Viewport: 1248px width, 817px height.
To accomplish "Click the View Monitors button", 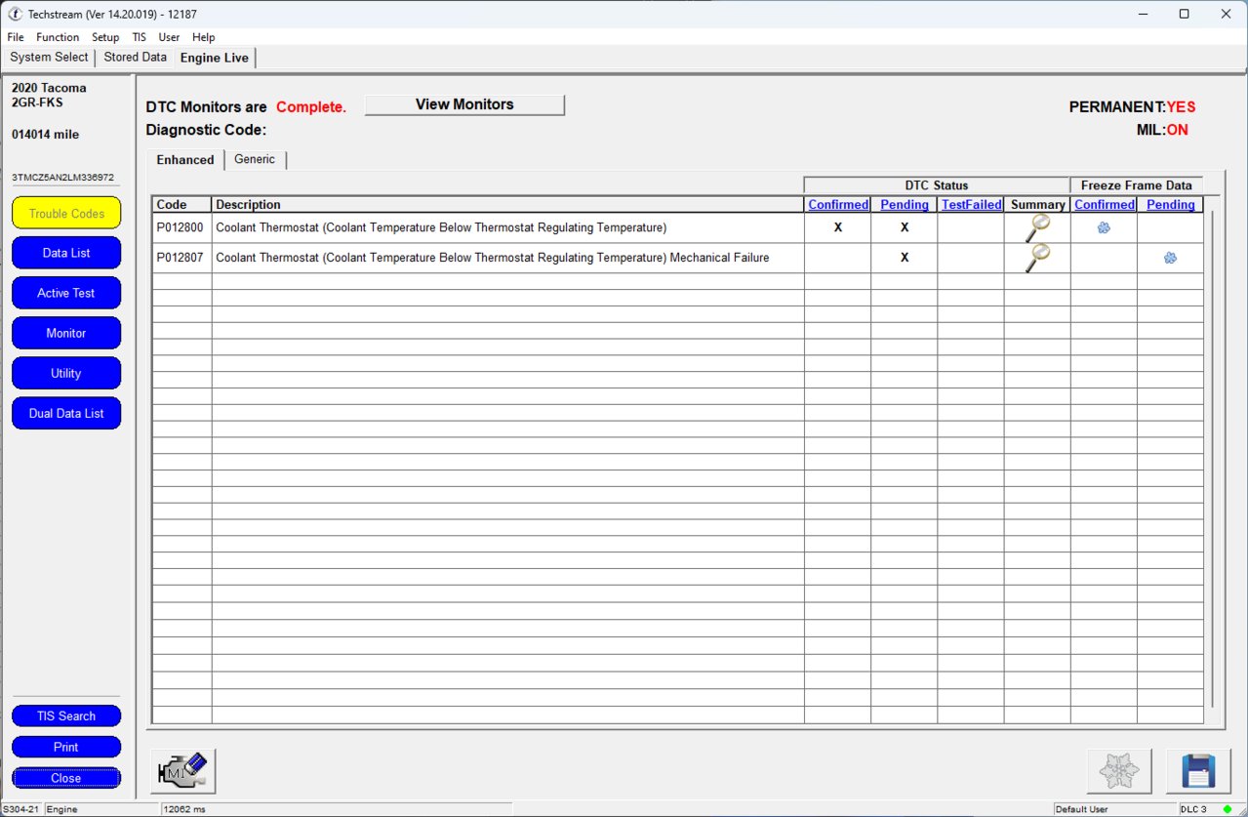I will [464, 104].
